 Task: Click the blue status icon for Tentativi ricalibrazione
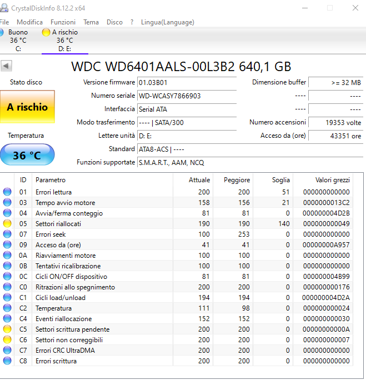7,266
